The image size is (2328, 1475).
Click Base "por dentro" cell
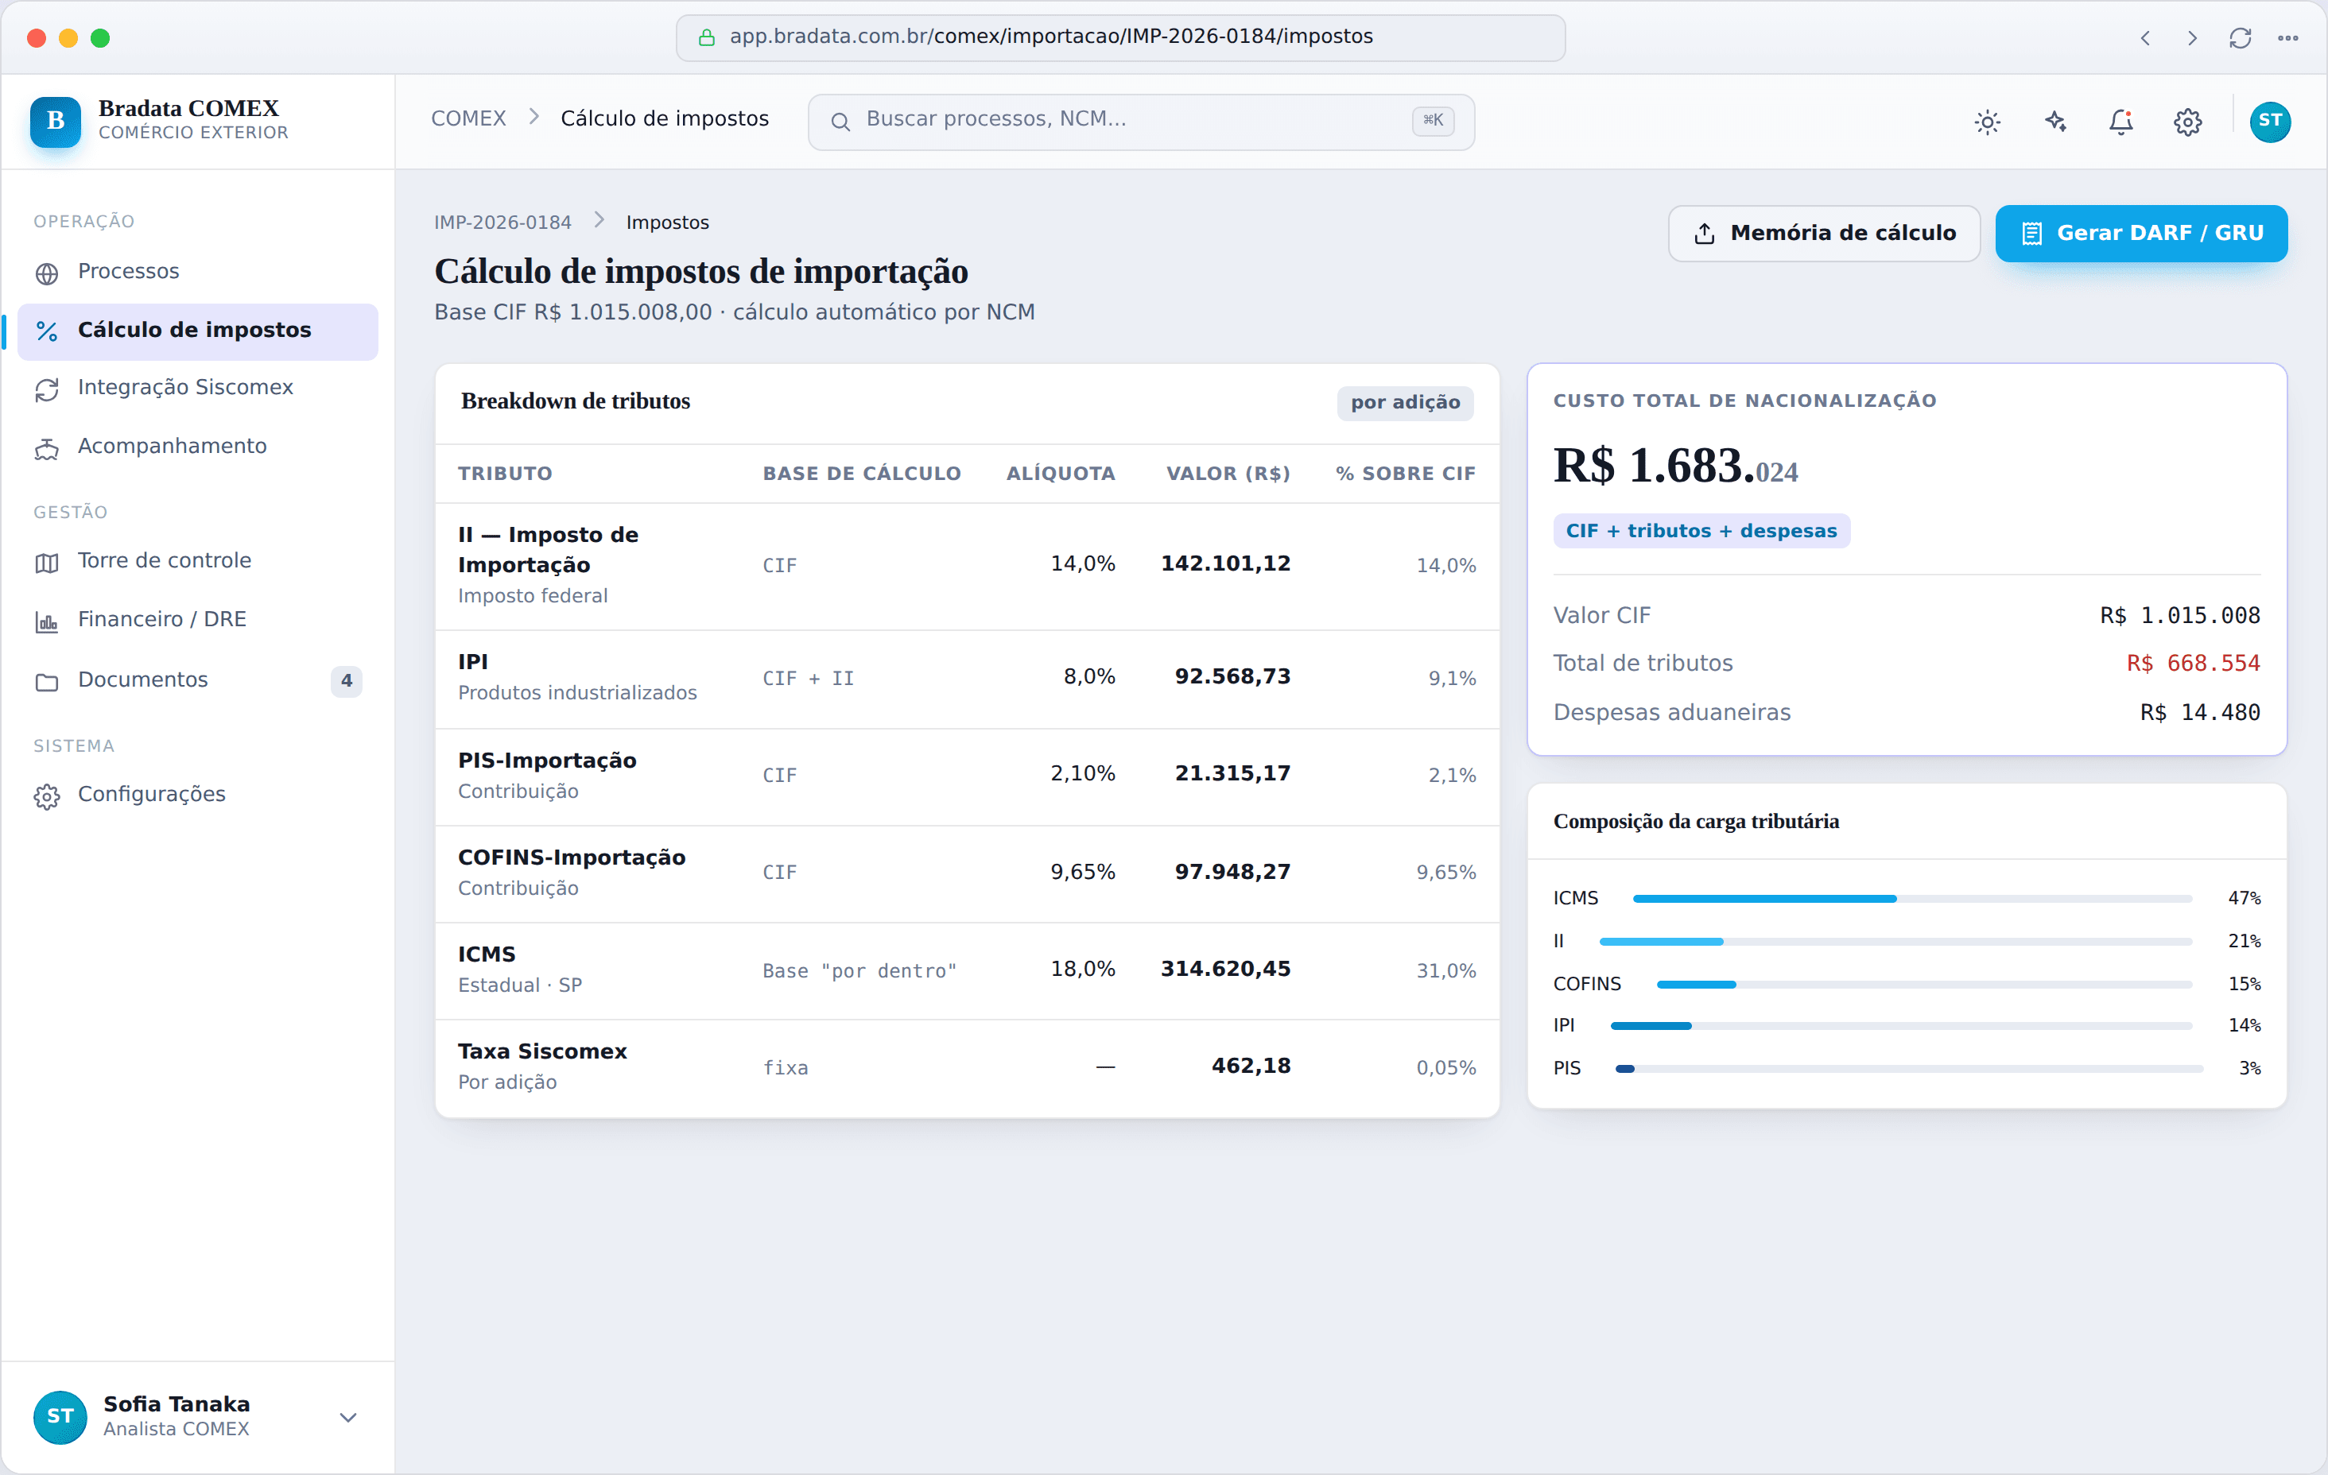point(859,970)
